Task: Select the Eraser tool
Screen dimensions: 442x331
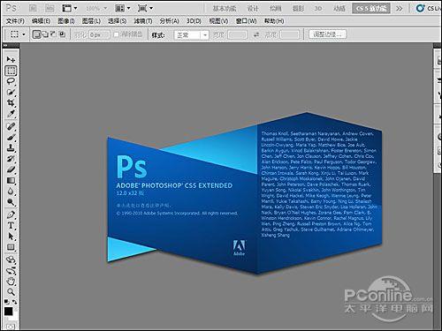Action: pos(11,169)
